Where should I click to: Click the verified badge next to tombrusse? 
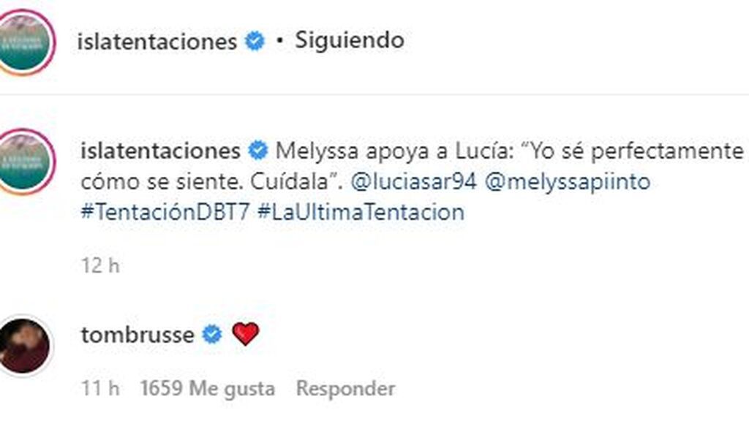click(212, 335)
